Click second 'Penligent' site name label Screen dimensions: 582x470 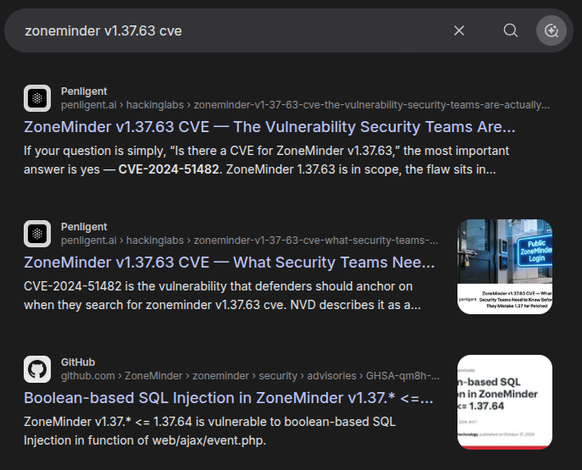click(84, 227)
